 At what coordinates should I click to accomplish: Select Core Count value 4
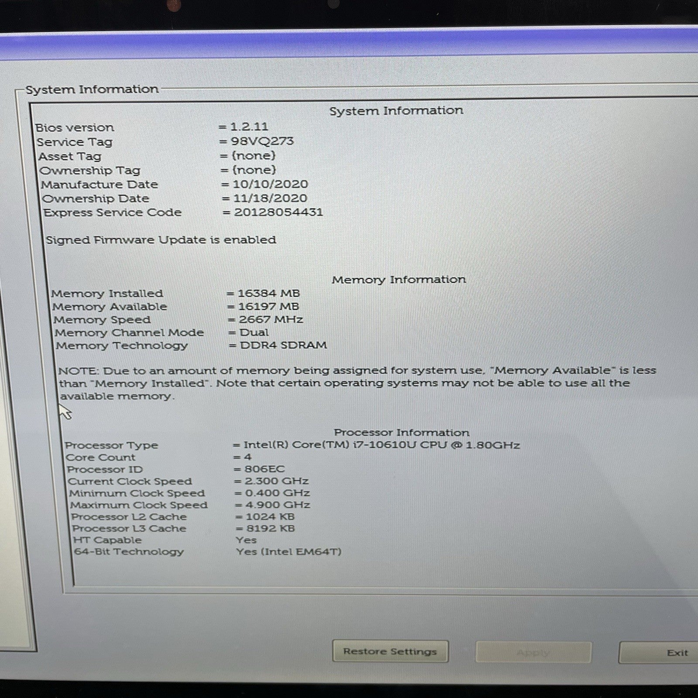coord(247,457)
